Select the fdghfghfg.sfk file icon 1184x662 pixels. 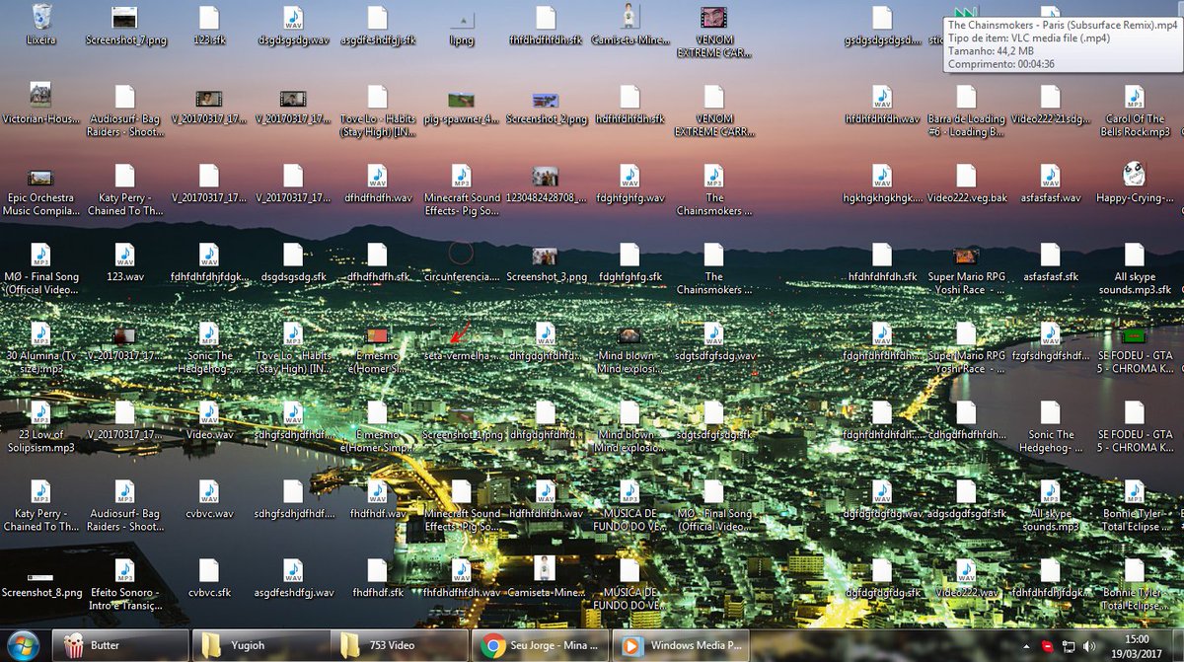pos(629,261)
